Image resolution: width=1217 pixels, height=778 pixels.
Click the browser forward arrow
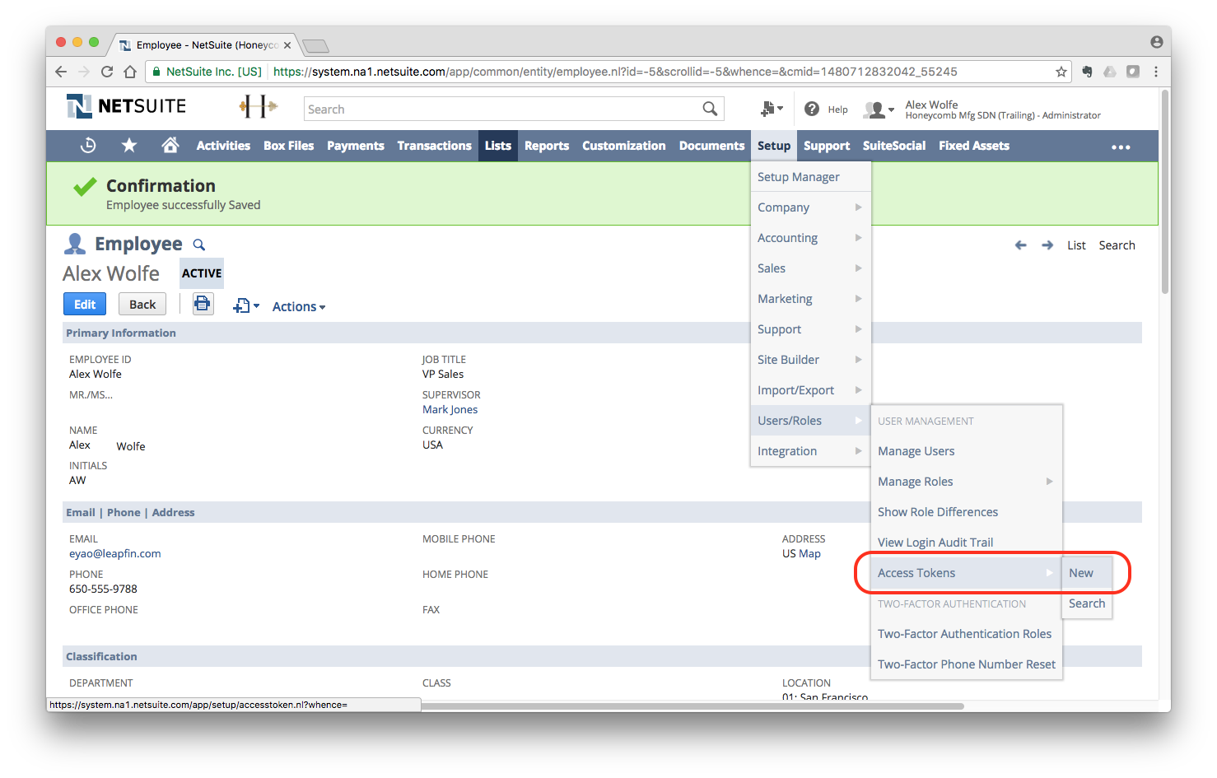[84, 72]
